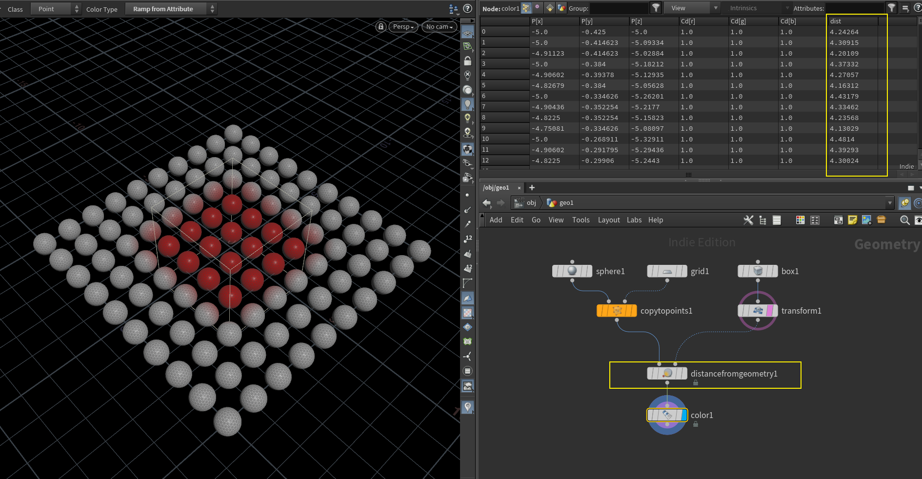Open the No cam camera menu
Viewport: 922px width, 479px height.
click(440, 27)
